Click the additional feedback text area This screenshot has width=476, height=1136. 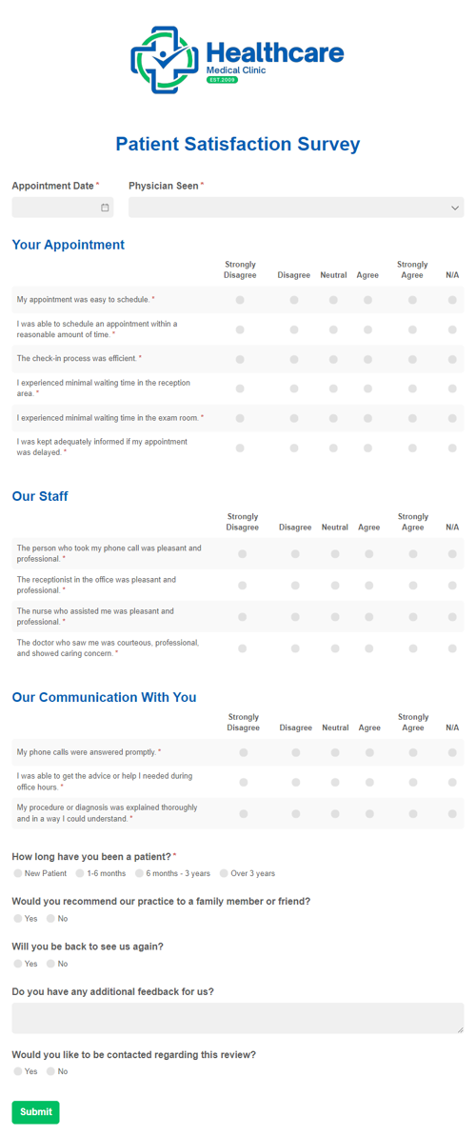[x=238, y=1018]
